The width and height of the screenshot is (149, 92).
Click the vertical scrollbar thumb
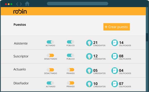click(x=147, y=37)
